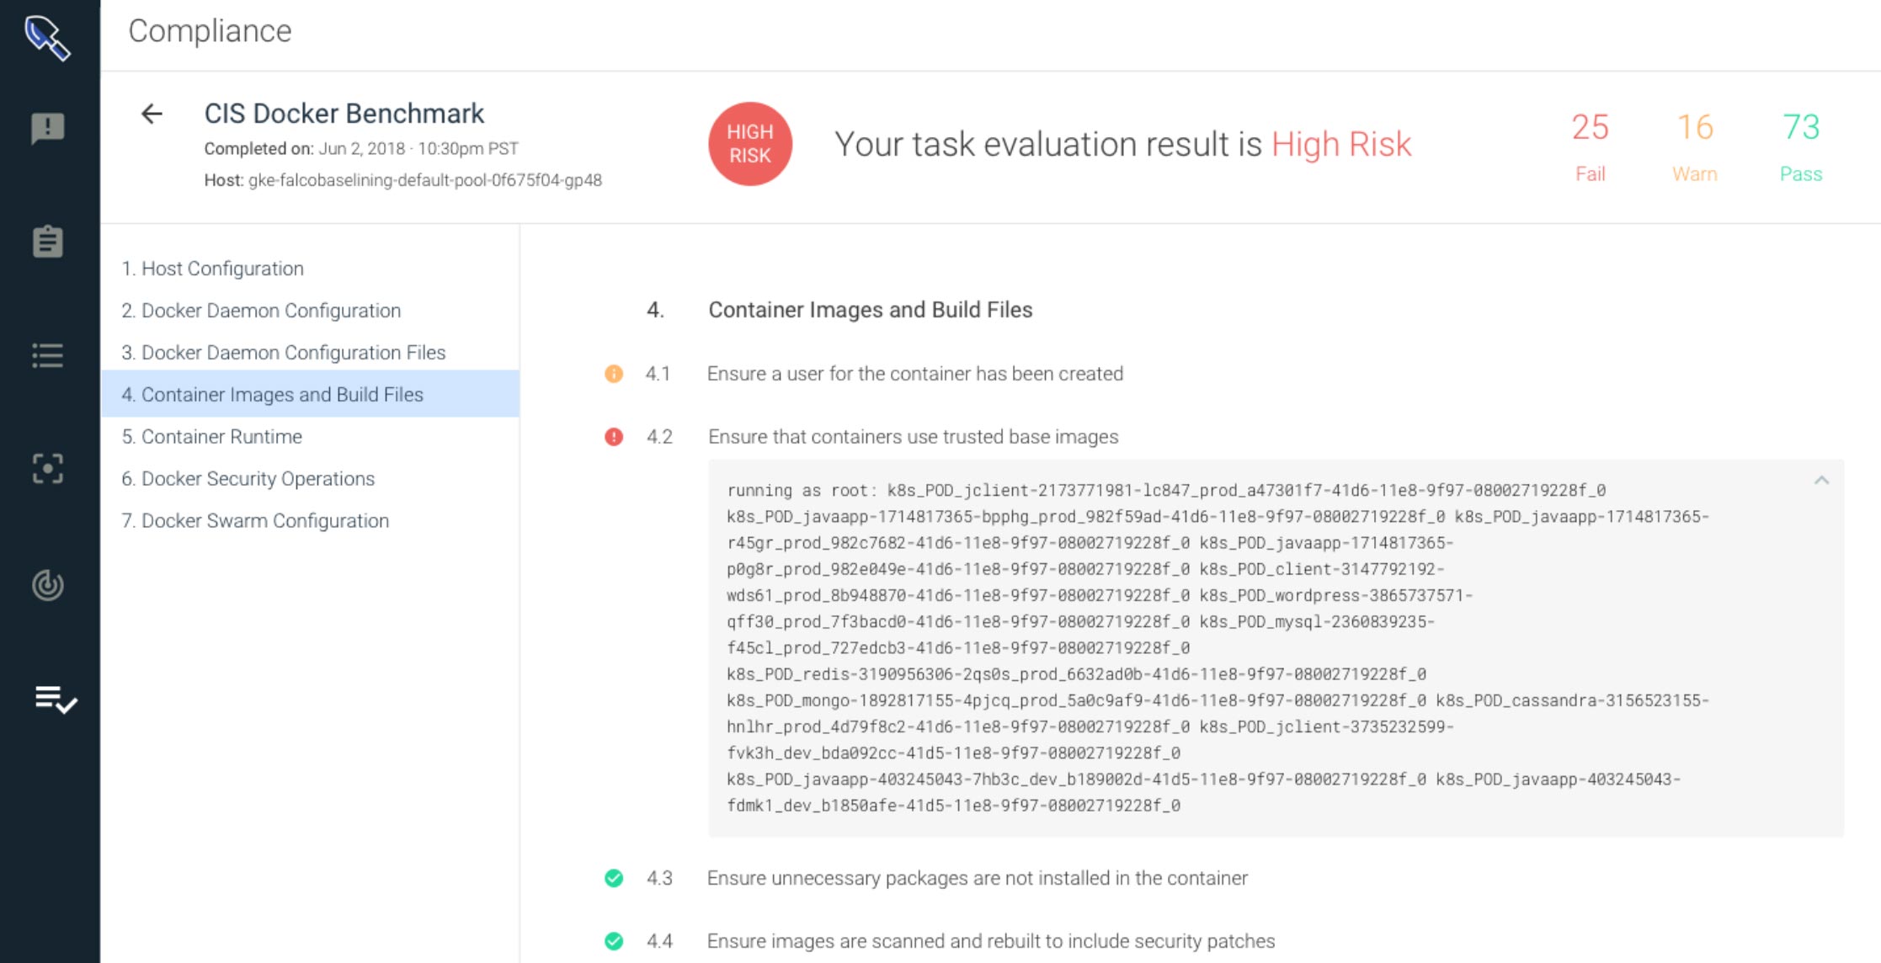Open the list view sidebar icon

(47, 355)
